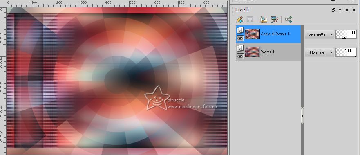Click the layer type icon of Raster 1
Image resolution: width=360 pixels, height=155 pixels.
(240, 48)
